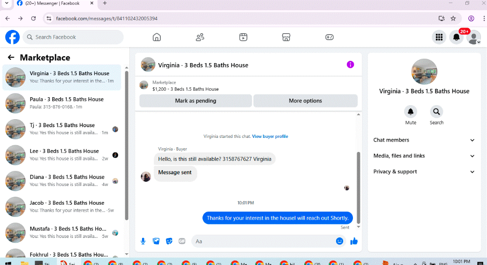Click the 'Hello, is this still available?' message
This screenshot has height=265, width=487.
(215, 159)
